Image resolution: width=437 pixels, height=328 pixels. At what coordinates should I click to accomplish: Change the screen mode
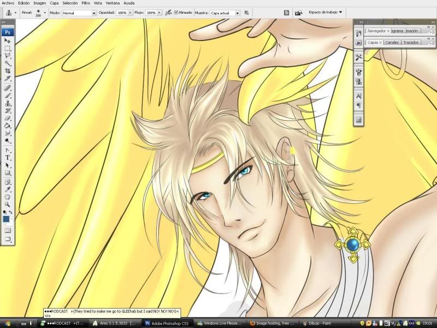[8, 239]
